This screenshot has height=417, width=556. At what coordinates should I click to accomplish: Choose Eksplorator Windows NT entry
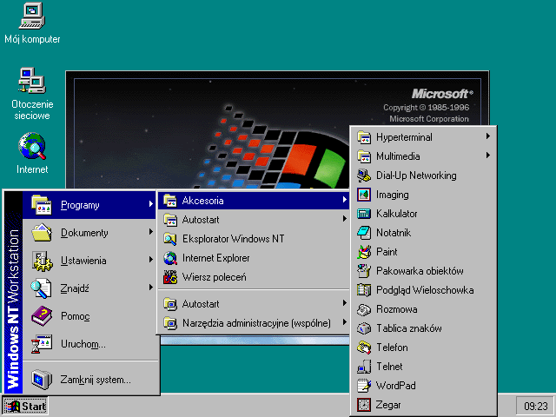[x=233, y=239]
